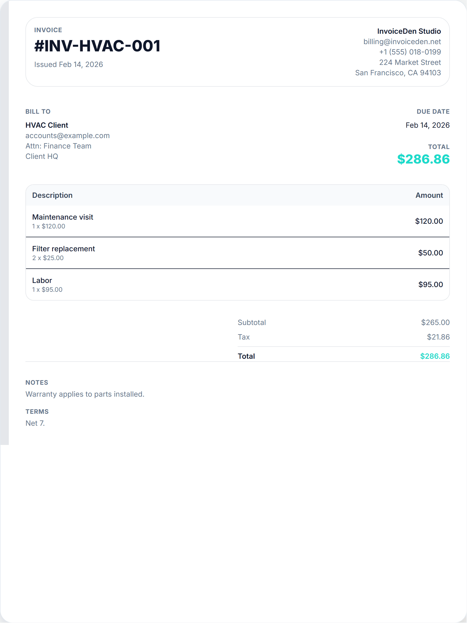Select the Description column header

(52, 195)
